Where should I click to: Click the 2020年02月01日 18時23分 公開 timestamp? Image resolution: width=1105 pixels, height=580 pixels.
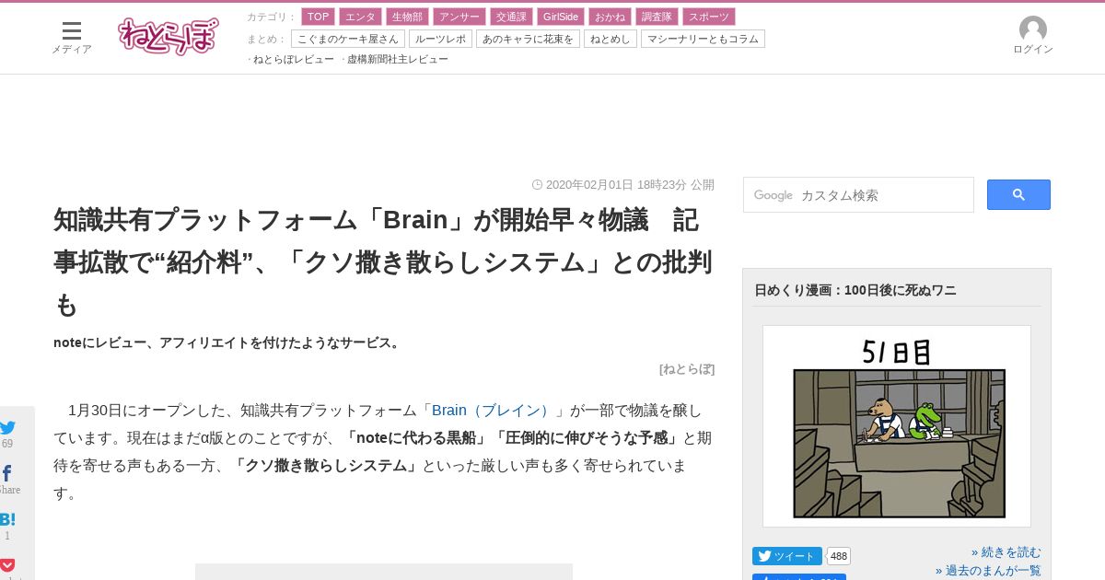[623, 184]
